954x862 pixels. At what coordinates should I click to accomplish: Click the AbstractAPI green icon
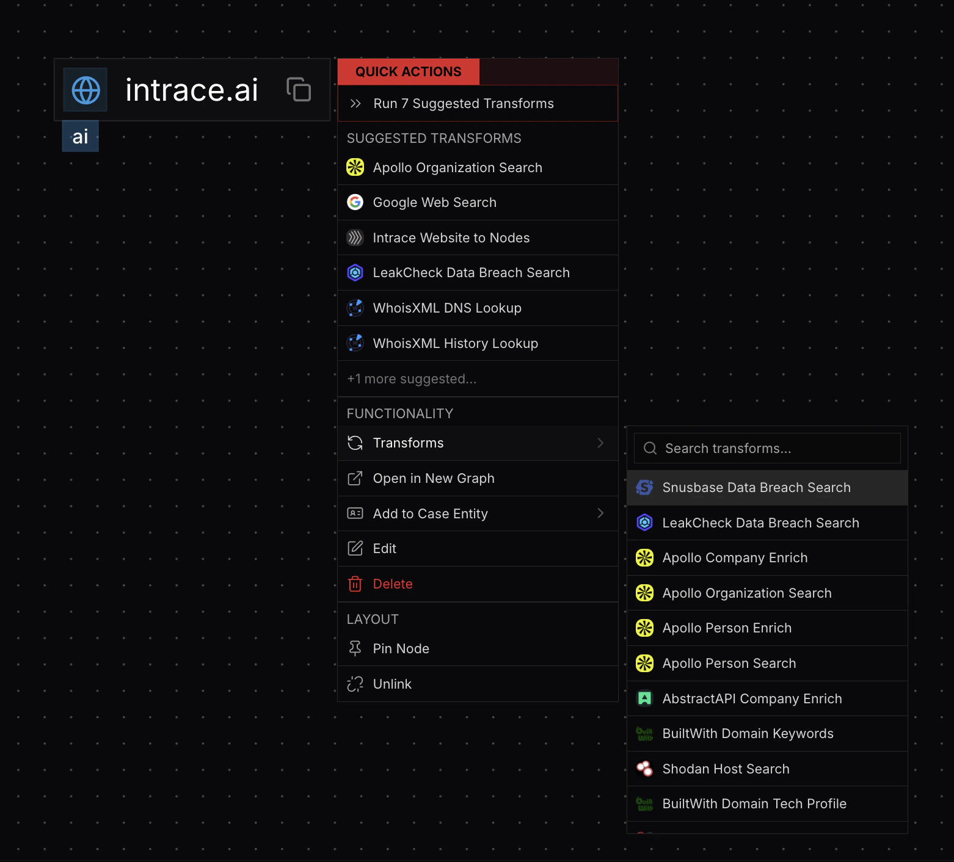pyautogui.click(x=645, y=698)
